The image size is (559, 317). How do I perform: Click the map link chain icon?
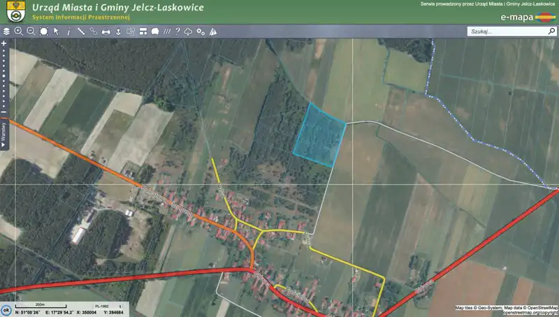94,31
